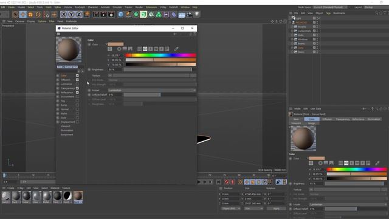Click the Render View clapboard icon
This screenshot has width=389, height=219.
[96, 15]
